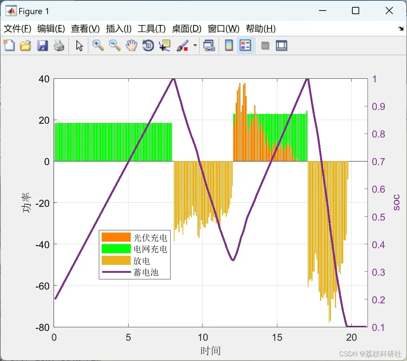407x361 pixels.
Task: Select the Zoom In magnifier tool
Action: tap(98, 45)
